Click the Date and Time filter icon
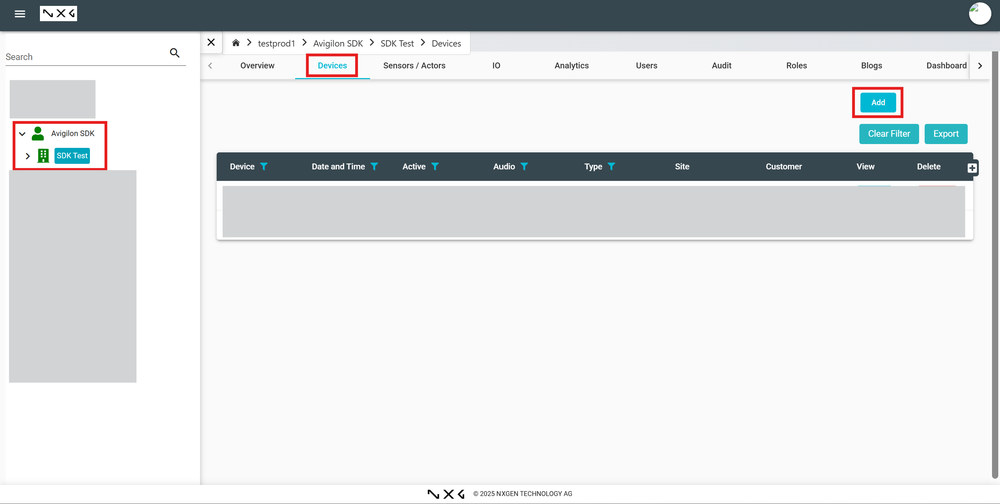The width and height of the screenshot is (1000, 504). pyautogui.click(x=374, y=167)
